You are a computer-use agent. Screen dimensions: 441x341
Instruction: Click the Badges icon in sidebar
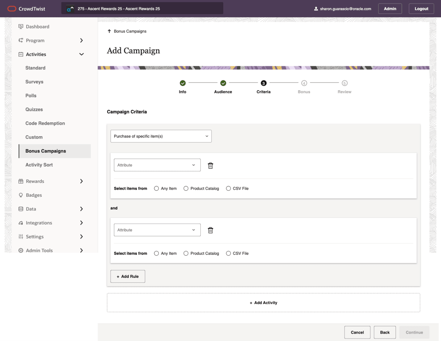pyautogui.click(x=21, y=195)
